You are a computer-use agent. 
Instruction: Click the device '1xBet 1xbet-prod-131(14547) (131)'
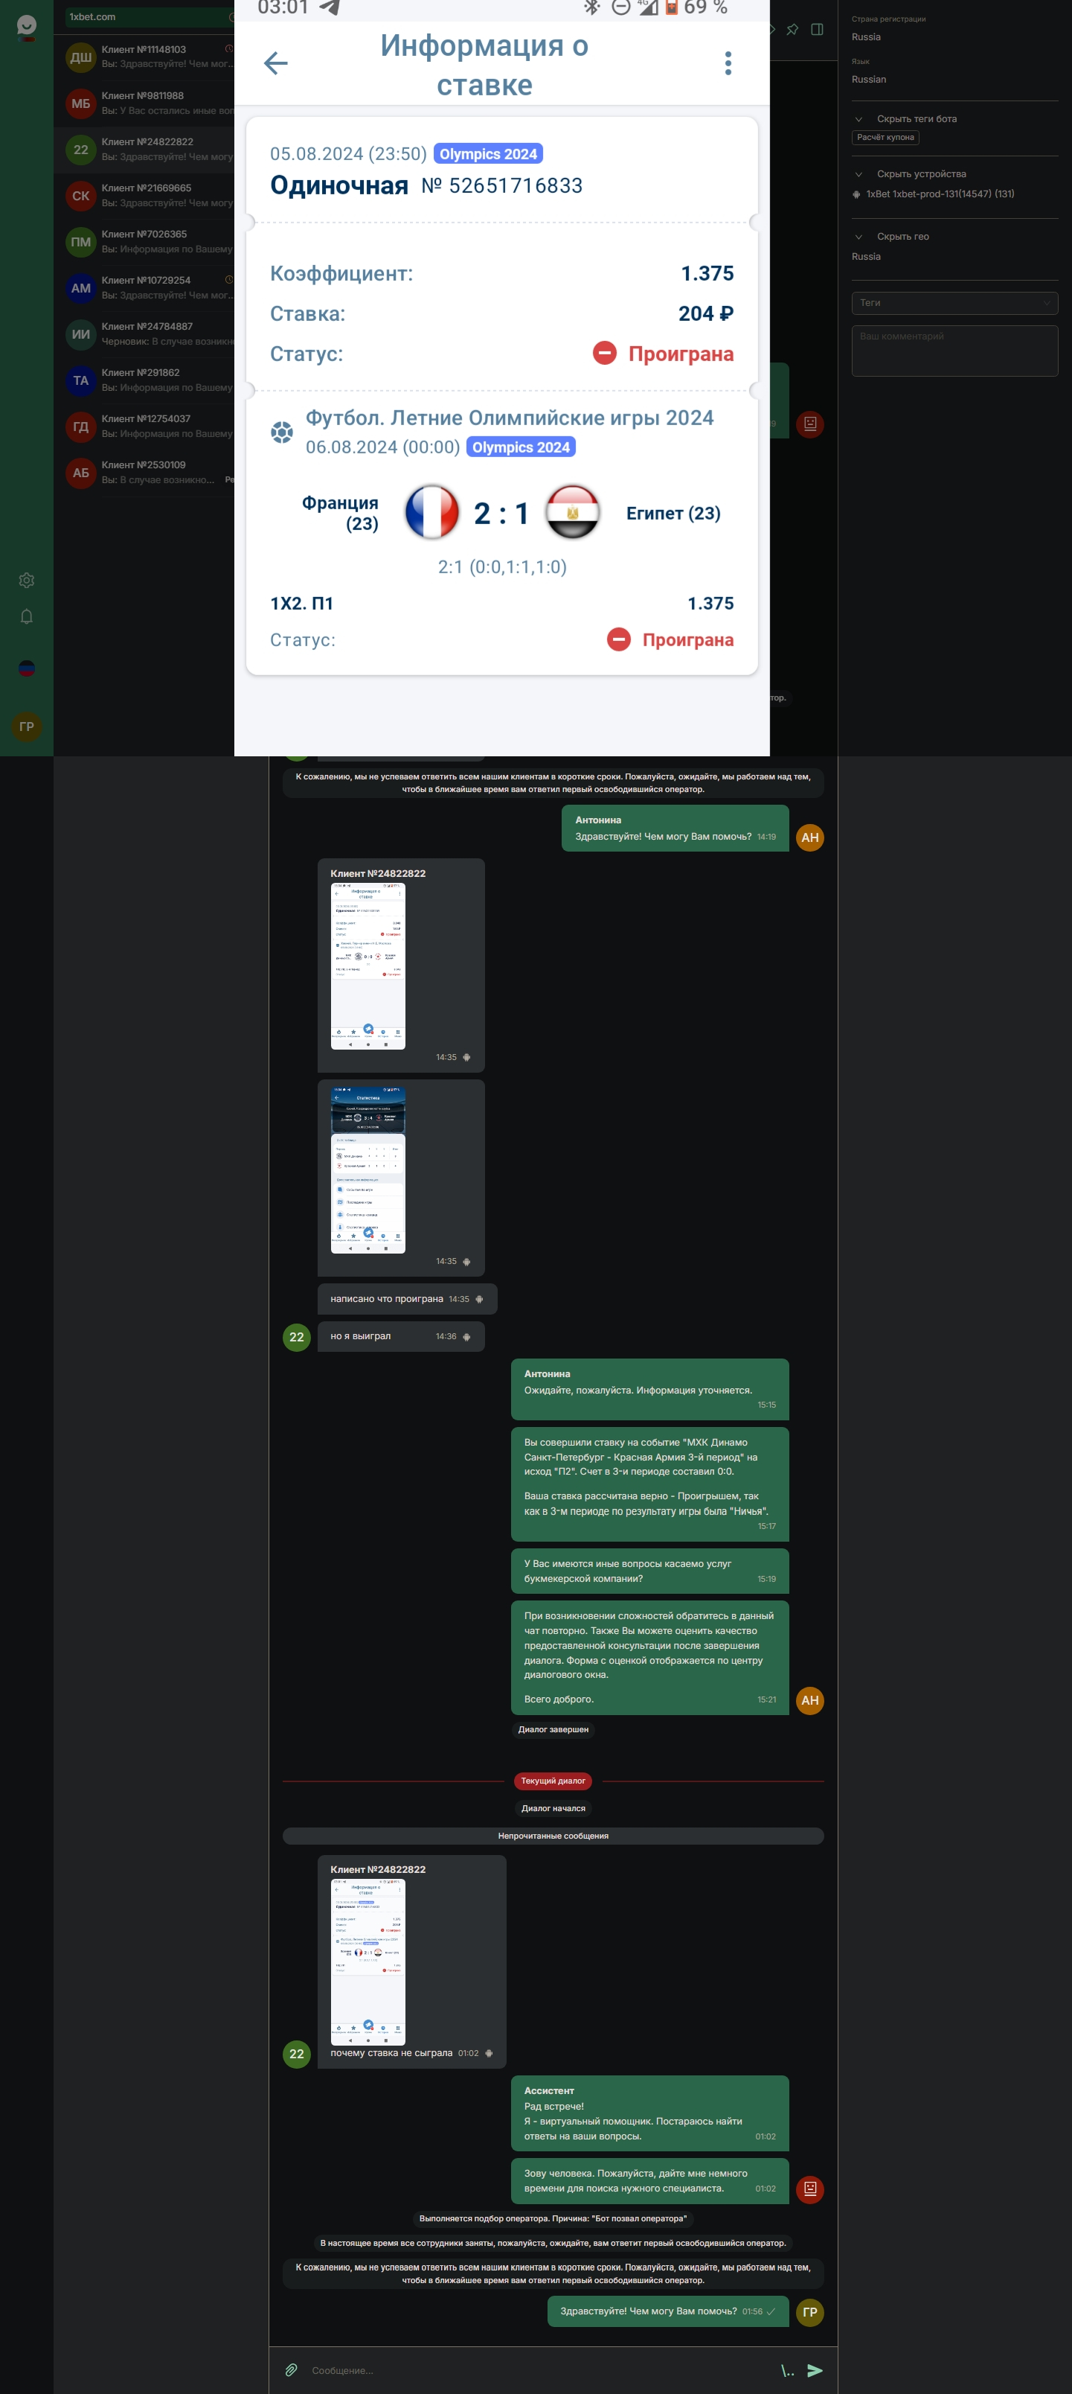click(x=940, y=194)
